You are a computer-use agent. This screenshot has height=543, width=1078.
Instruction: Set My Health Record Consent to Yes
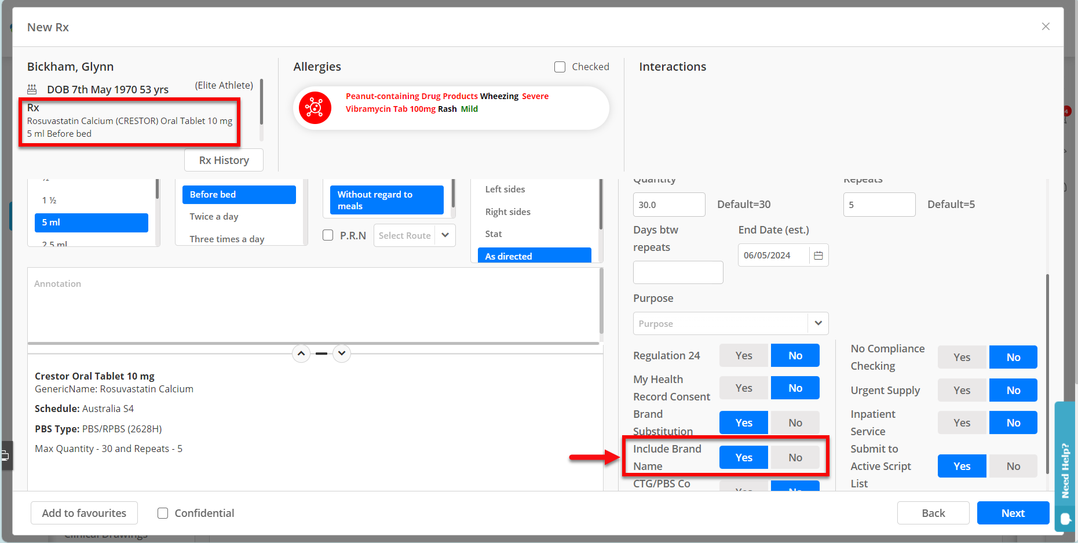pos(744,388)
